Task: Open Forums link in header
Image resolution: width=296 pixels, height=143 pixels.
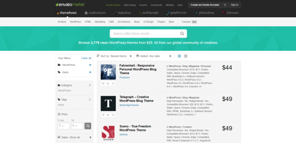Action: pyautogui.click(x=143, y=5)
